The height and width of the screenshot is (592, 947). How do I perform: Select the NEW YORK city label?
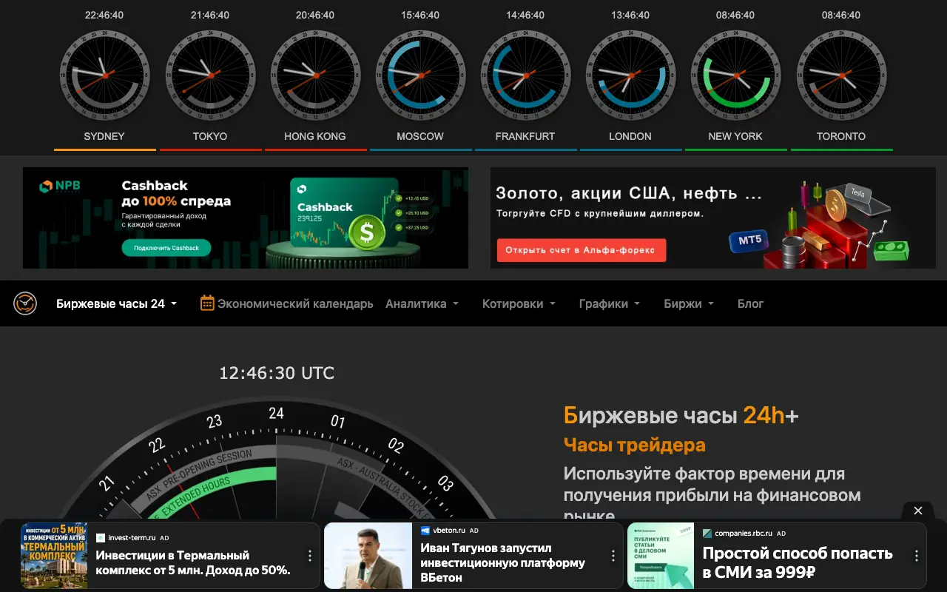coord(735,136)
